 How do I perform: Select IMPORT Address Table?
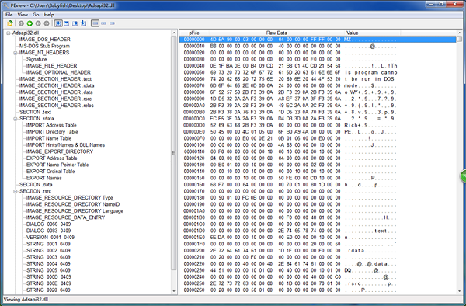(x=51, y=125)
